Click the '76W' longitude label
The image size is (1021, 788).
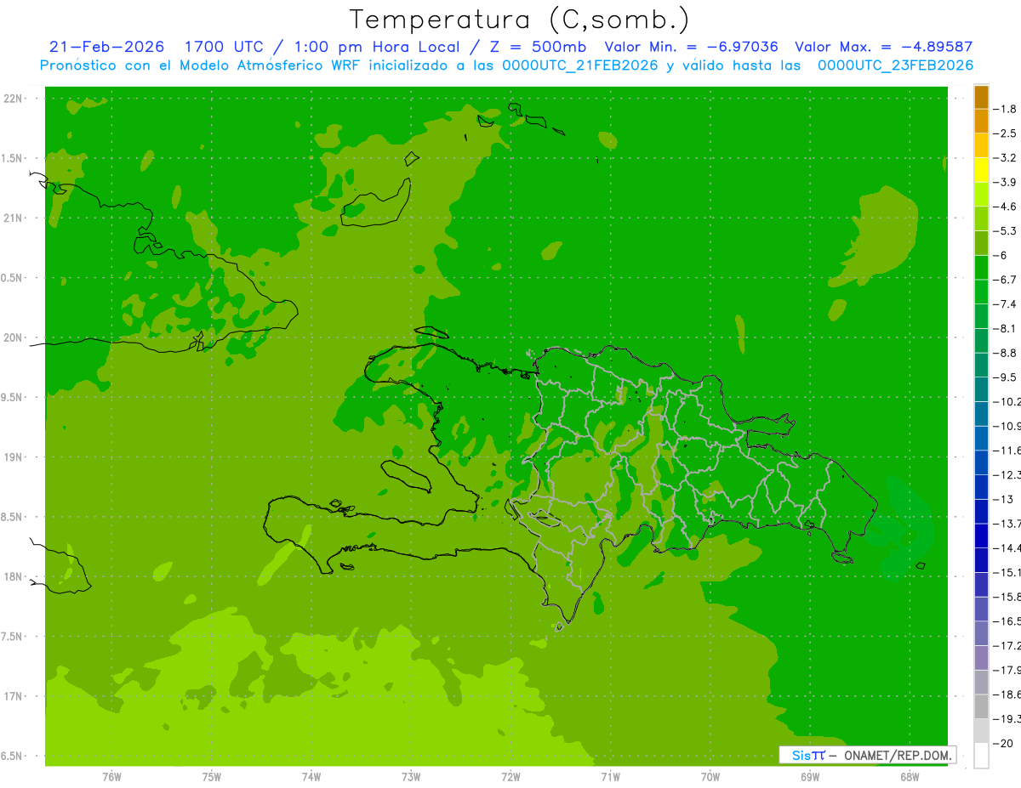111,776
